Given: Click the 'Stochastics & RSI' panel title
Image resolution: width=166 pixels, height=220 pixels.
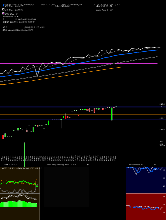Looking at the screenshot, I should (142, 165).
